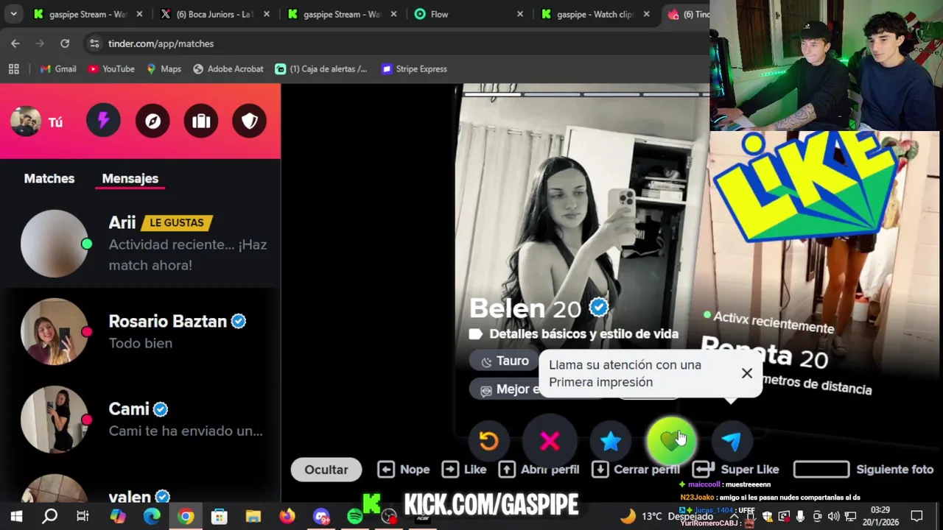Click the pink X Nope button
The width and height of the screenshot is (943, 530).
(x=550, y=441)
